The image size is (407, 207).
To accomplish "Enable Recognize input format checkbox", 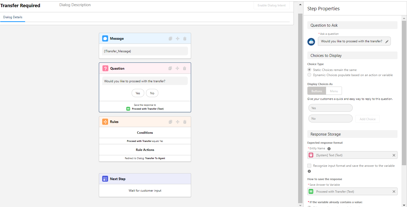I will (x=309, y=166).
